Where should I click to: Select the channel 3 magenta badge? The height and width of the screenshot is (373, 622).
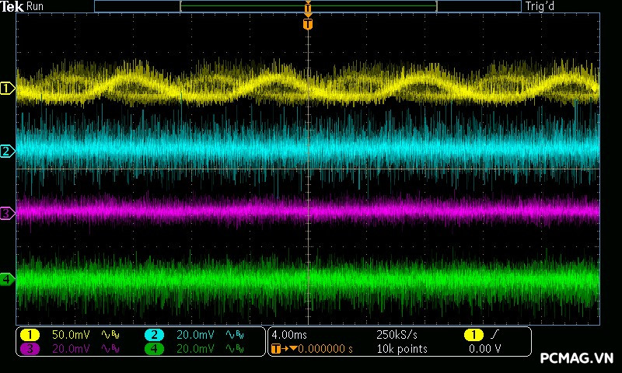pos(30,349)
